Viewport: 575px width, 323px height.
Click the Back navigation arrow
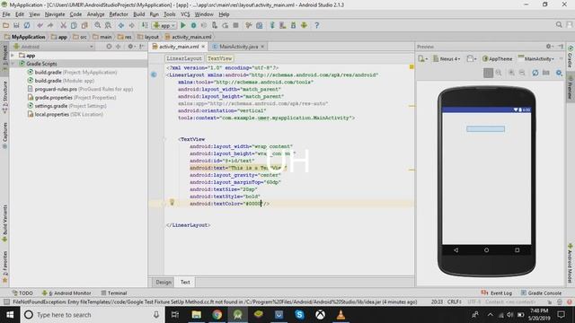coord(121,25)
